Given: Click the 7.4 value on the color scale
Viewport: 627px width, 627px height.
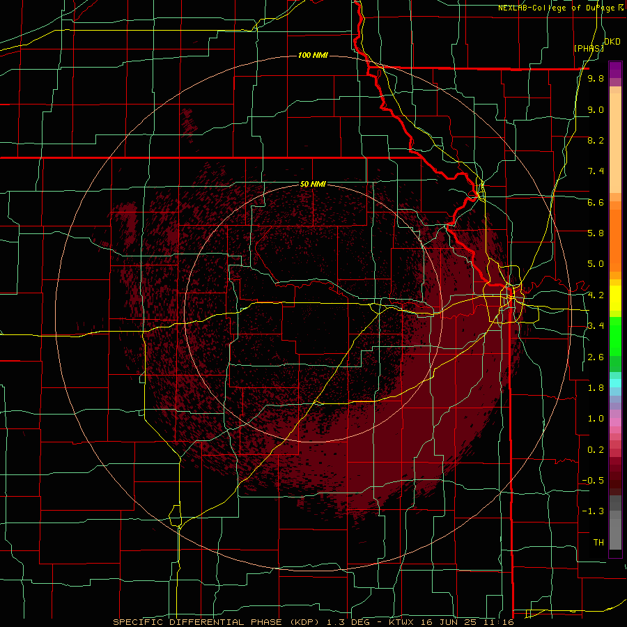Looking at the screenshot, I should pyautogui.click(x=596, y=171).
